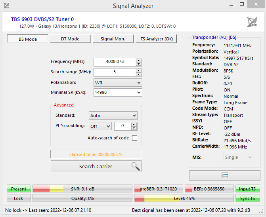Click the Frequency (MHz) input field
This screenshot has width=266, height=217.
click(115, 62)
